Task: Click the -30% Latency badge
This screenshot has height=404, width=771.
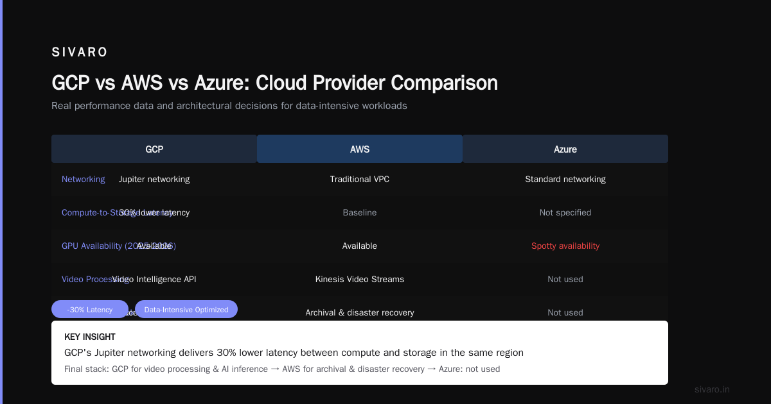Action: pyautogui.click(x=90, y=309)
